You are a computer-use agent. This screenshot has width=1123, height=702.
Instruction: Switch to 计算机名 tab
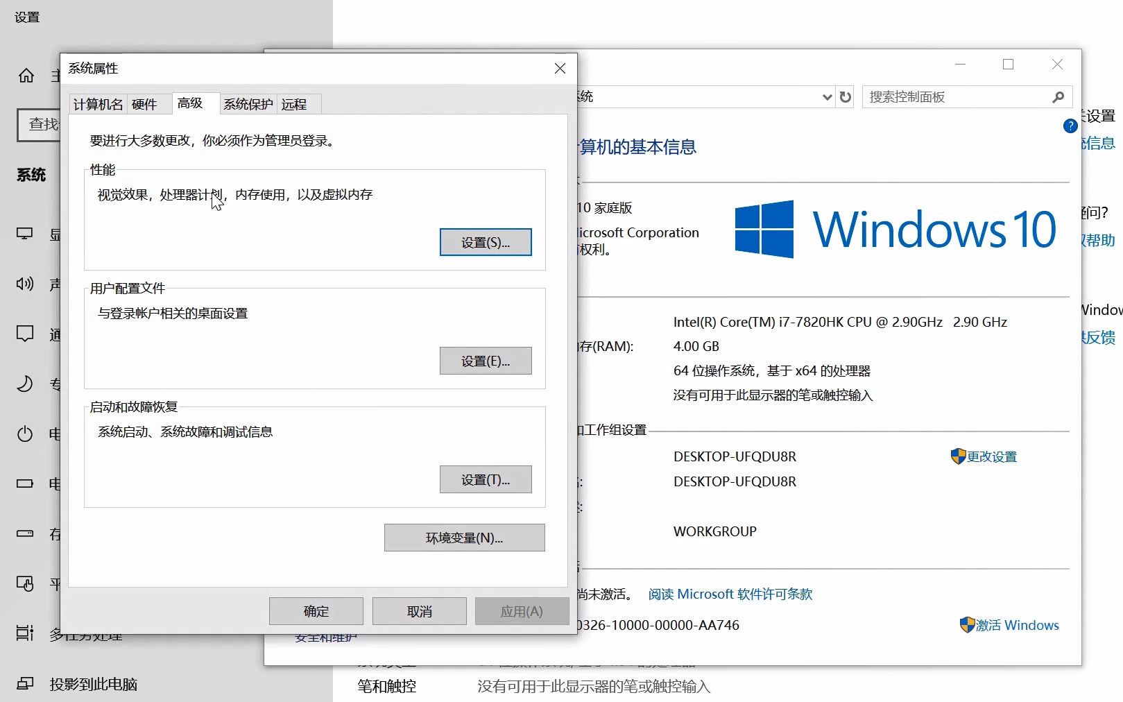pyautogui.click(x=98, y=104)
